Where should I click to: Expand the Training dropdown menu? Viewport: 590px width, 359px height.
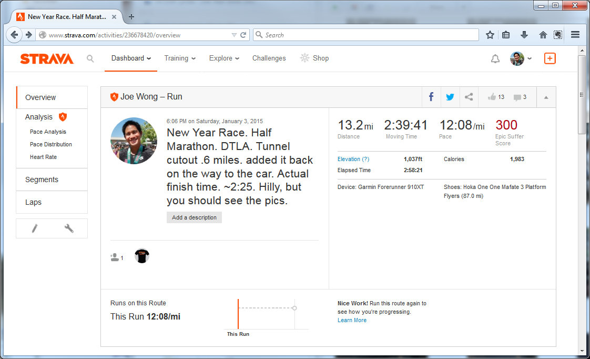[x=180, y=58]
